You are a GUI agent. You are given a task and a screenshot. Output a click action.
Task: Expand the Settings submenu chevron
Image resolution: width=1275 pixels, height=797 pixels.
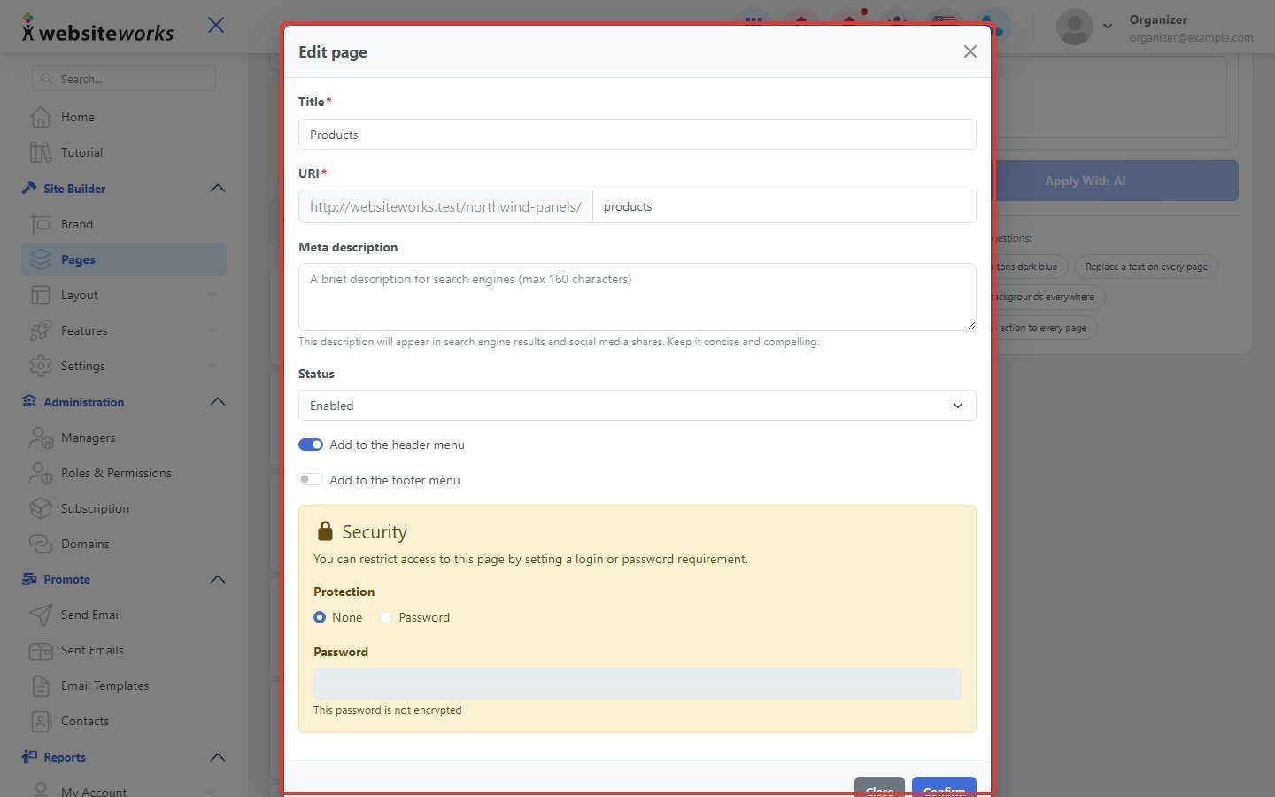(212, 366)
